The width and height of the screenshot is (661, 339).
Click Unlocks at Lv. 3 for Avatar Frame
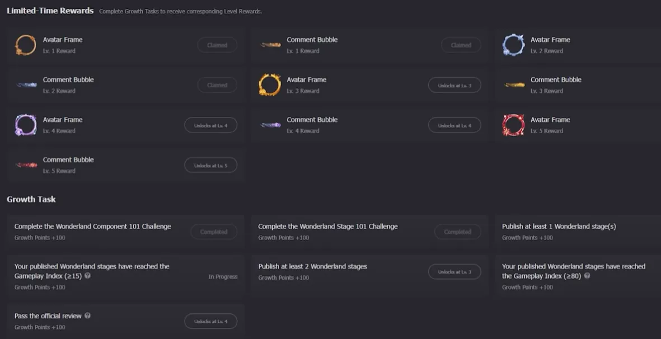coord(454,85)
